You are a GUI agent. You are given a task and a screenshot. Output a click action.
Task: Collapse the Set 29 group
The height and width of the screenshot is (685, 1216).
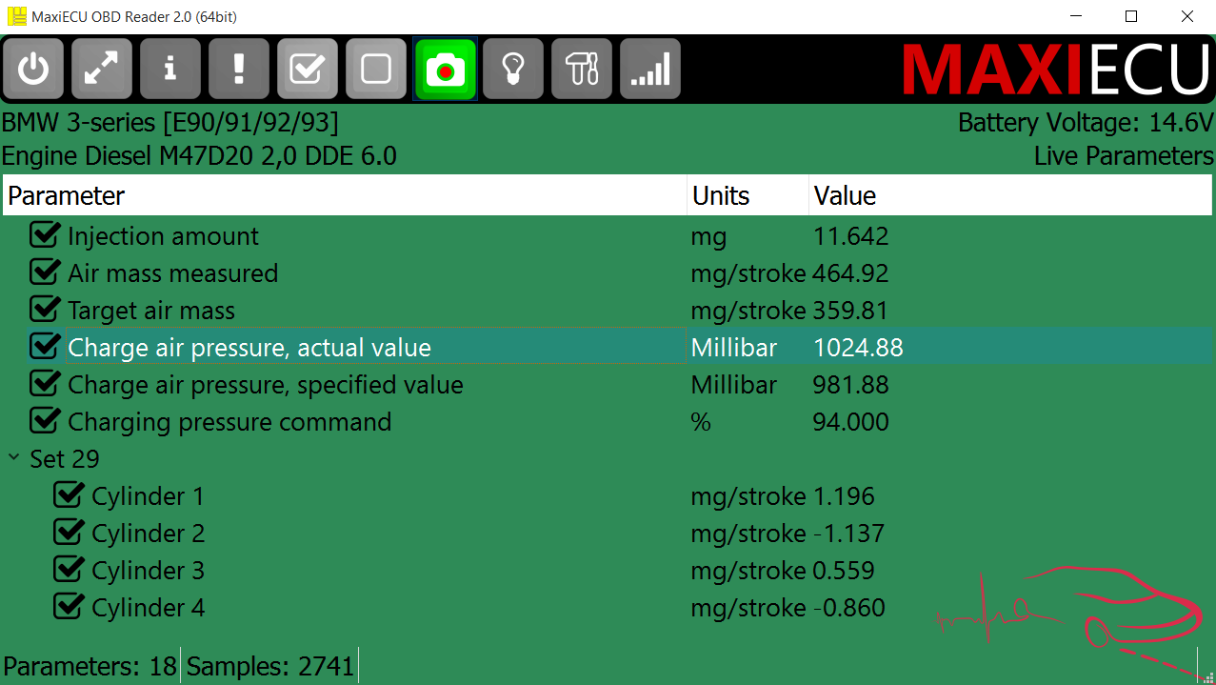point(13,458)
